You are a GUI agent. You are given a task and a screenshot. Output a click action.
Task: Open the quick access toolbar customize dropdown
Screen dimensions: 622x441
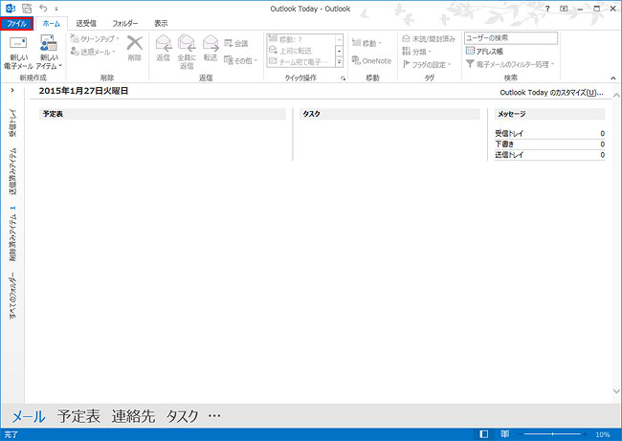click(x=56, y=9)
